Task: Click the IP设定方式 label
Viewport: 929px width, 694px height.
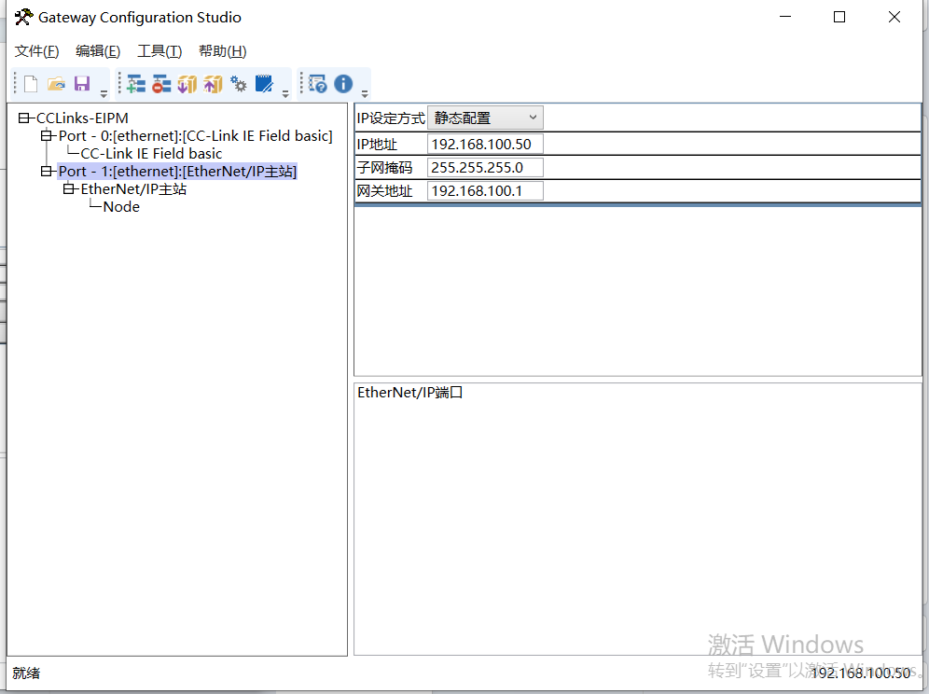Action: coord(391,118)
